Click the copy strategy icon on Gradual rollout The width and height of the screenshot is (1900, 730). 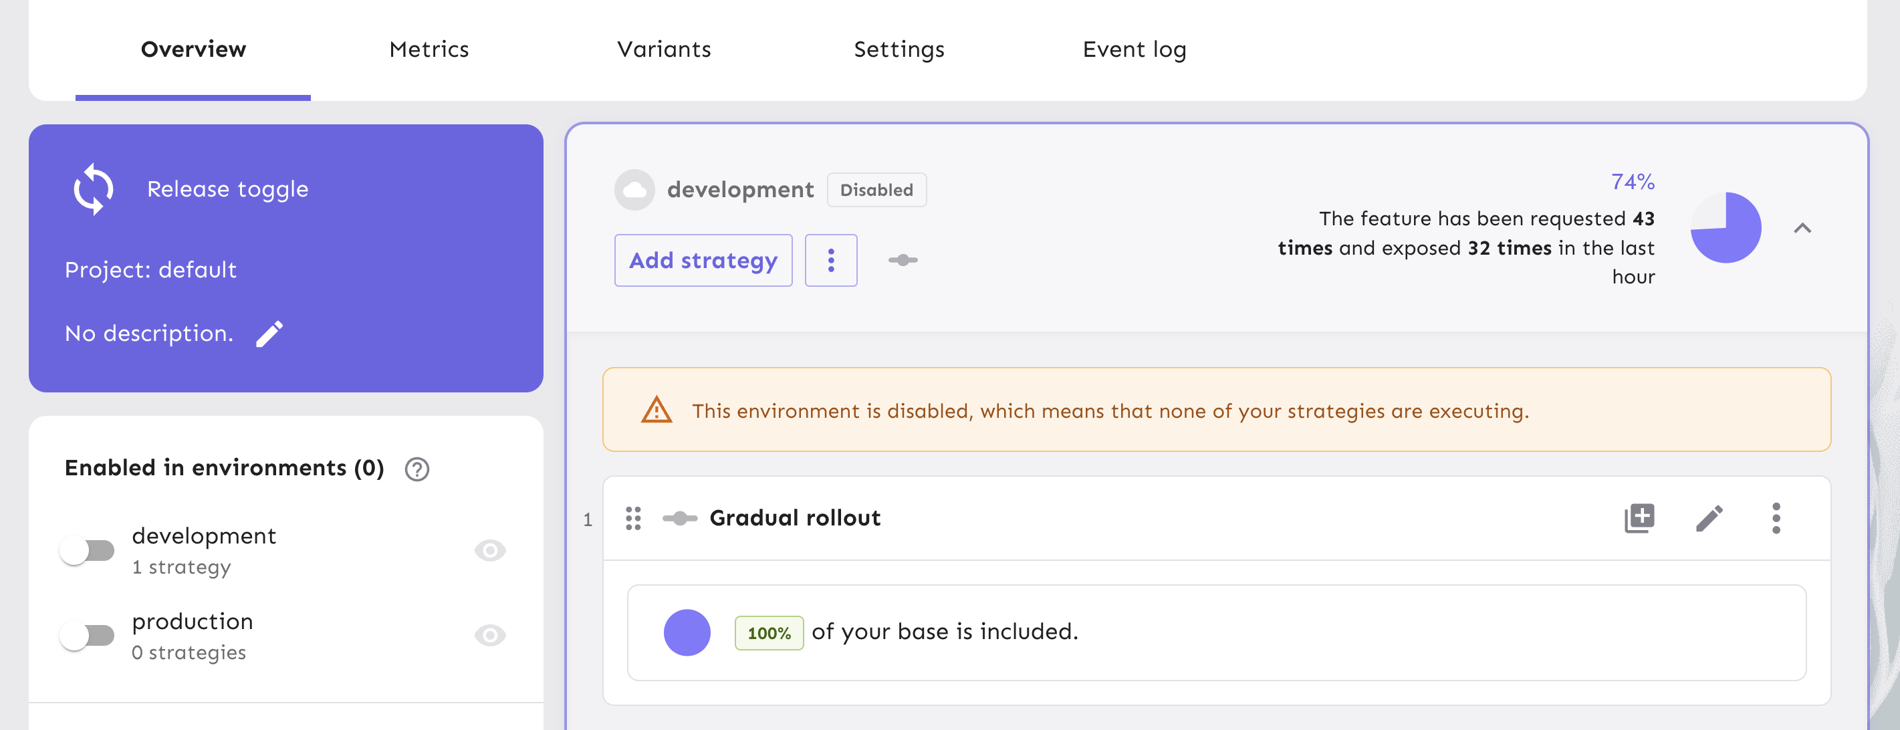point(1639,517)
